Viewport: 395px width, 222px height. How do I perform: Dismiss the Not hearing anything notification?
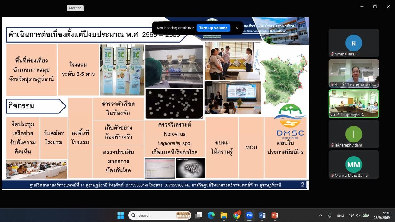pyautogui.click(x=237, y=28)
